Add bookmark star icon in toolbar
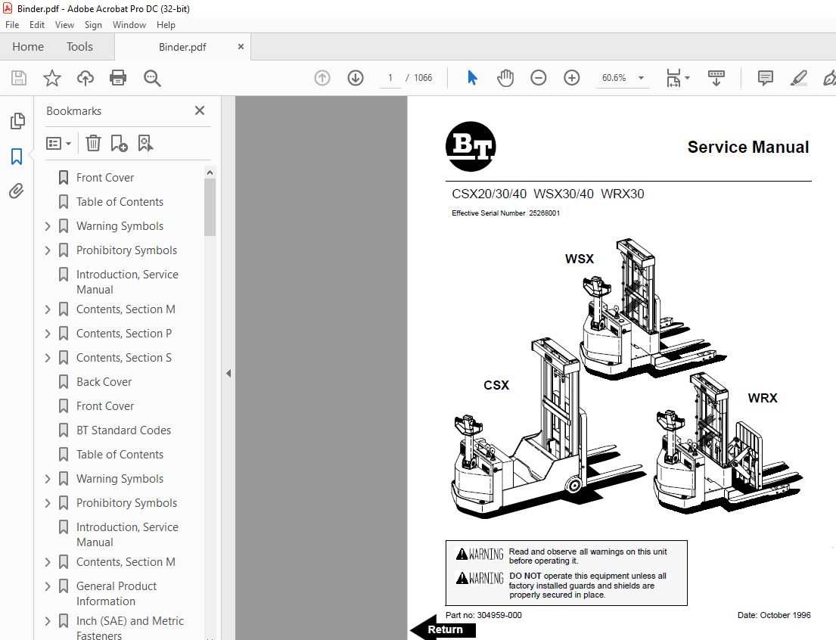This screenshot has width=836, height=640. 51,78
